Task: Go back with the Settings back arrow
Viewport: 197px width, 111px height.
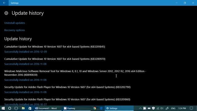Action: tap(4, 3)
